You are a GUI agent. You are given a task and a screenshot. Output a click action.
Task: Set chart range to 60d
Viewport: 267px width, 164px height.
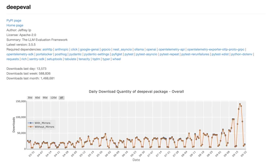(37, 98)
